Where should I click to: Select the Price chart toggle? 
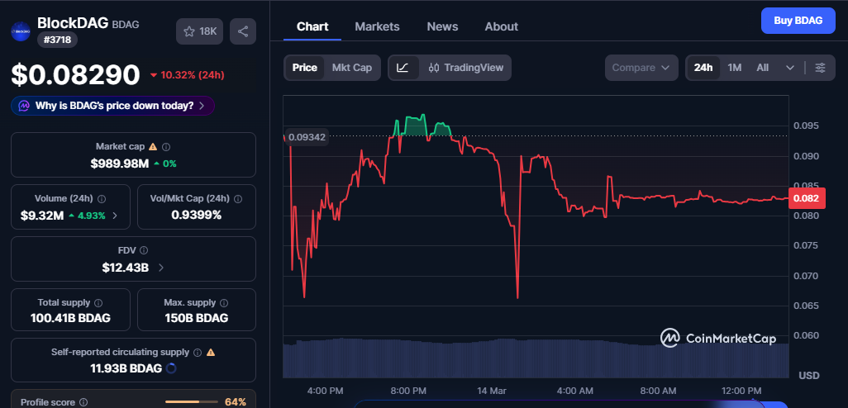(x=304, y=68)
